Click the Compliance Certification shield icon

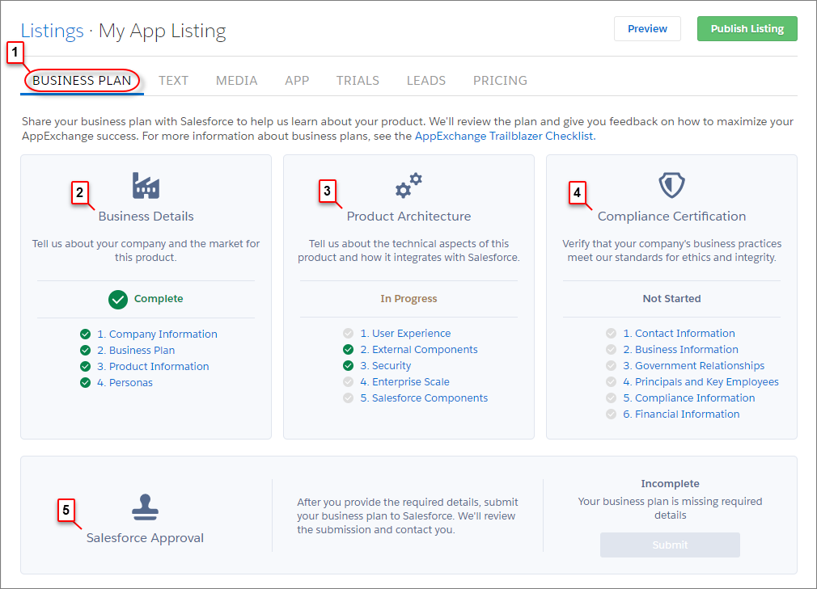click(x=671, y=185)
